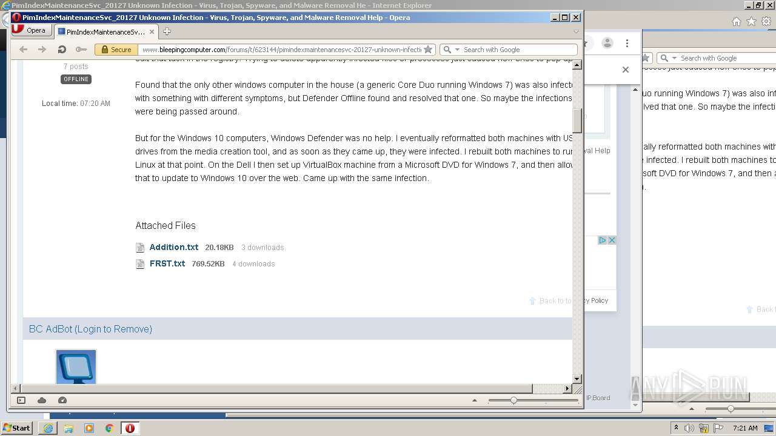Switch to Opera via the taskbar button
This screenshot has height=436, width=776.
click(x=130, y=428)
